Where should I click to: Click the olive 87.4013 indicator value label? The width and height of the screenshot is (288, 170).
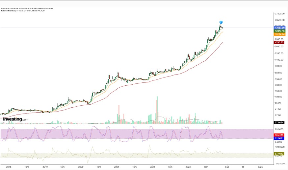279,154
